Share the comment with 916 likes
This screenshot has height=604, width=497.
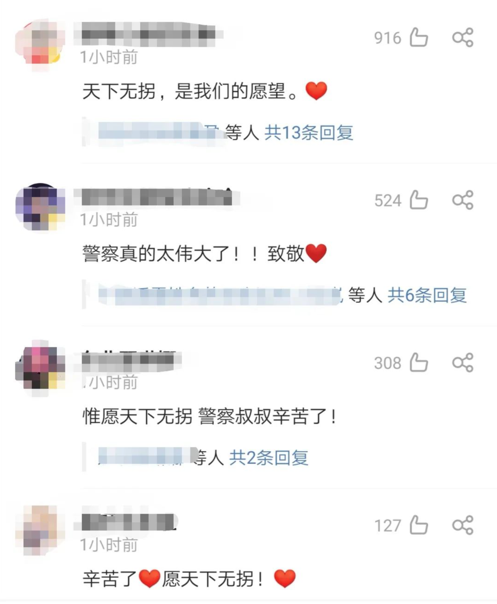point(463,38)
